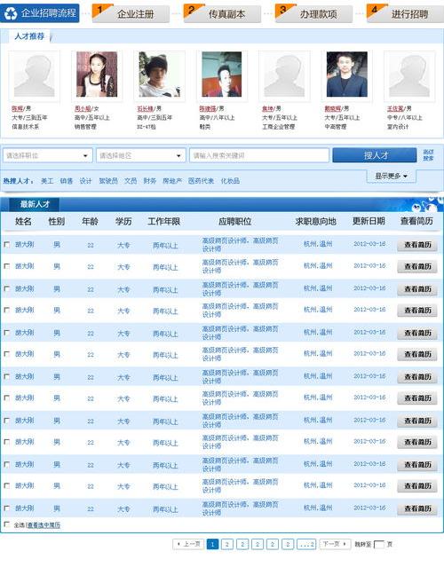Expand the 显示更多 options
The image size is (444, 575).
pyautogui.click(x=391, y=176)
